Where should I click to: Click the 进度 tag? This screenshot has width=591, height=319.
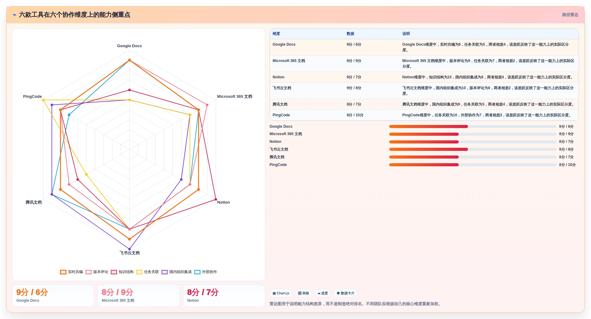[323, 293]
